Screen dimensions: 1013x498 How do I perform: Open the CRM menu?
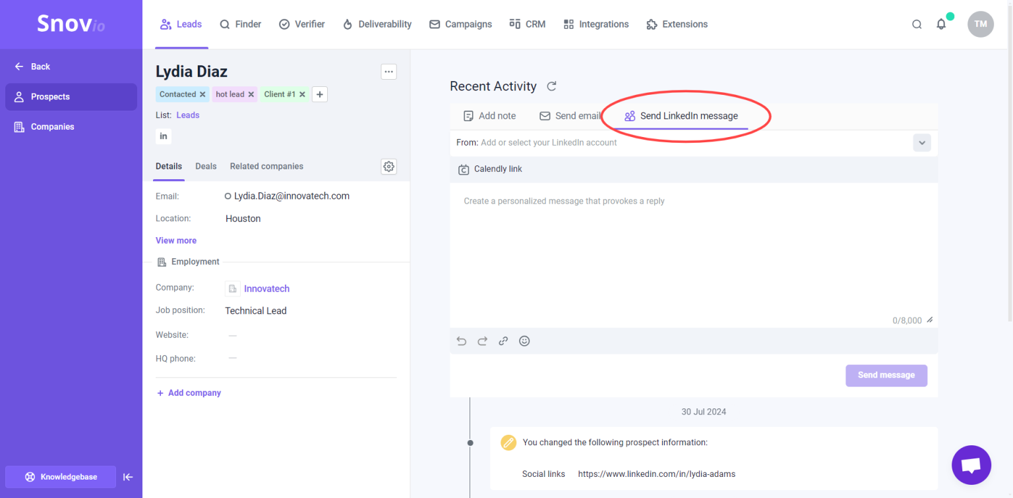click(528, 24)
